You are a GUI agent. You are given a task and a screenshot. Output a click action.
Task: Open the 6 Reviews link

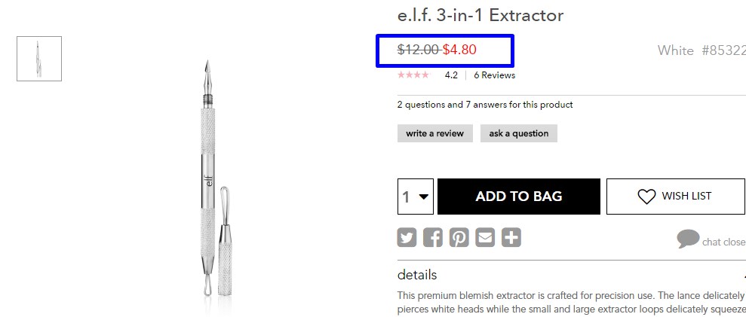click(494, 75)
